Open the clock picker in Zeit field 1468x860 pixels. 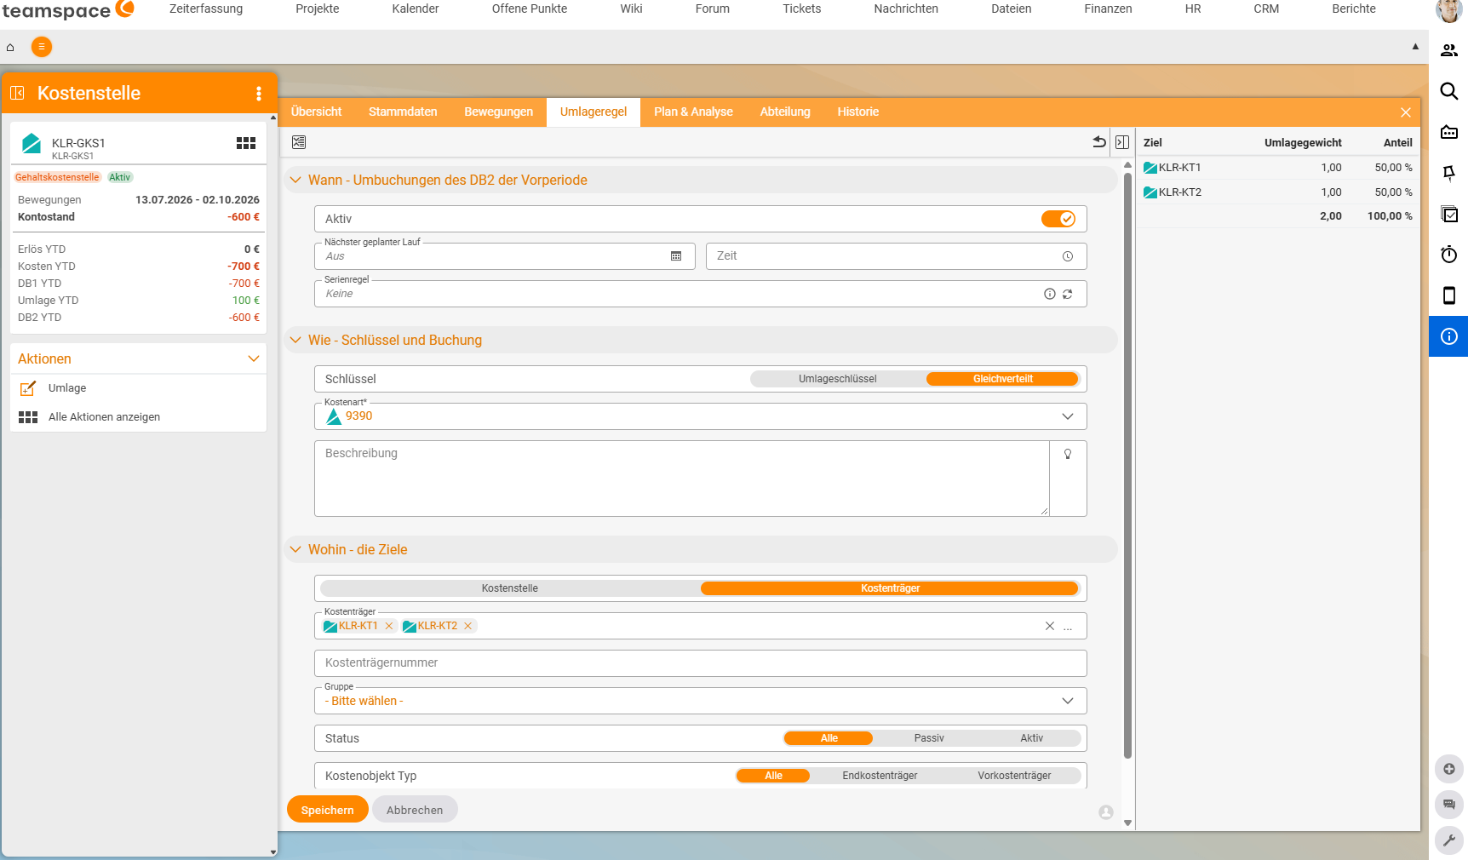tap(1068, 256)
